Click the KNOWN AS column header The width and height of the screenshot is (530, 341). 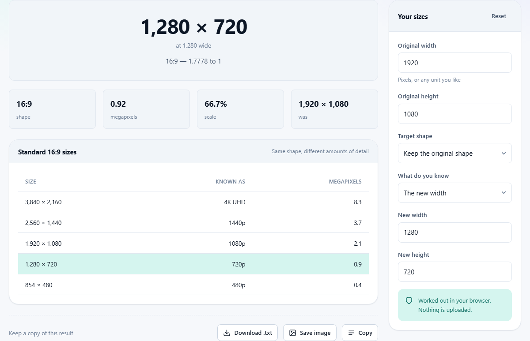pyautogui.click(x=230, y=182)
